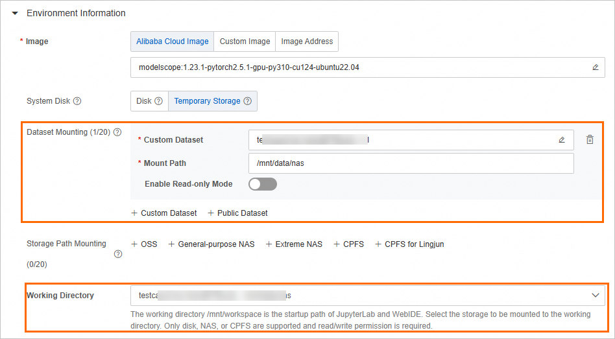Click the Mount Path input field
Image resolution: width=615 pixels, height=339 pixels.
point(411,163)
